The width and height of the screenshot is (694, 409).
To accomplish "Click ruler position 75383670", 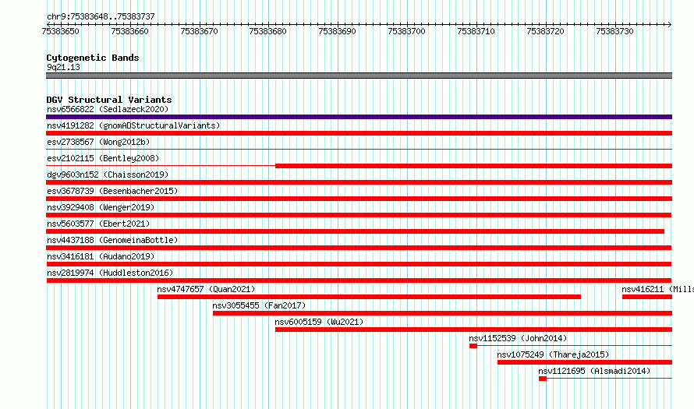I will (199, 31).
